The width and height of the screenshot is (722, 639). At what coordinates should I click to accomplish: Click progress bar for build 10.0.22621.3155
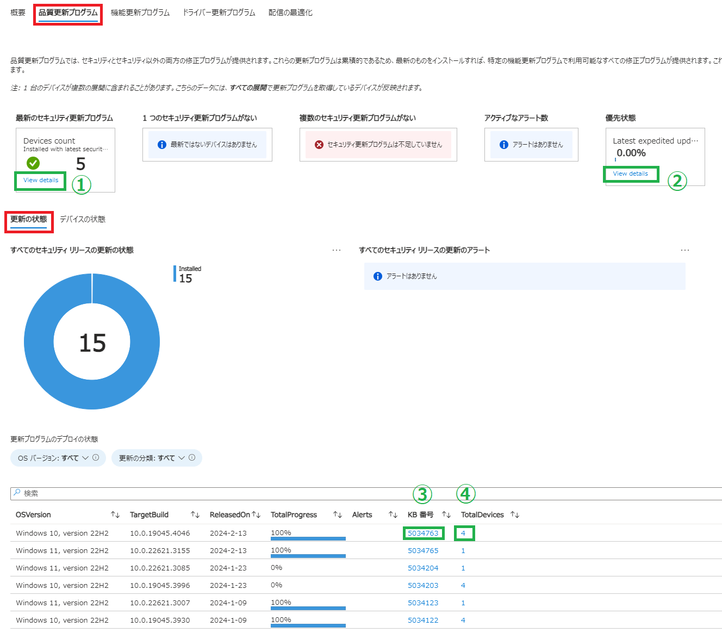pos(308,556)
